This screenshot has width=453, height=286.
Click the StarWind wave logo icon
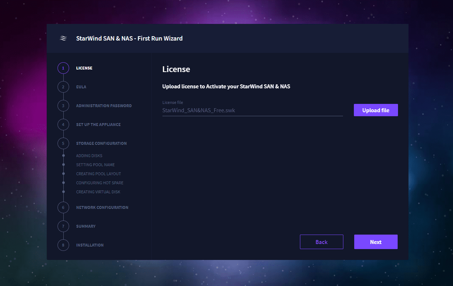(63, 38)
